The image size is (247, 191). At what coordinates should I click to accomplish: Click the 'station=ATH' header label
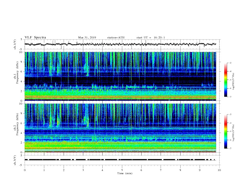click(116, 37)
